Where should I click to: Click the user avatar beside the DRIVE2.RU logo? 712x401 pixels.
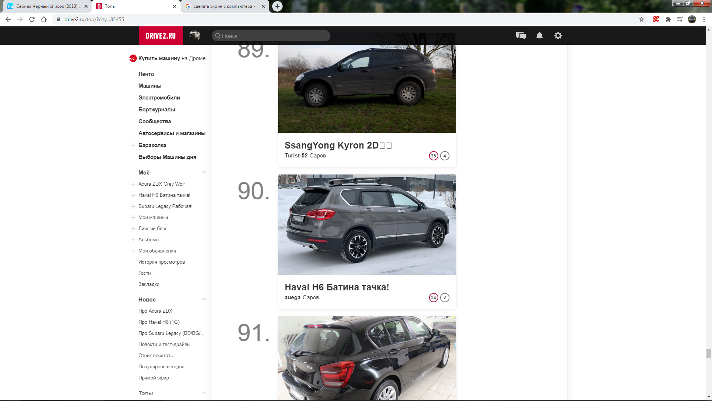click(x=195, y=36)
